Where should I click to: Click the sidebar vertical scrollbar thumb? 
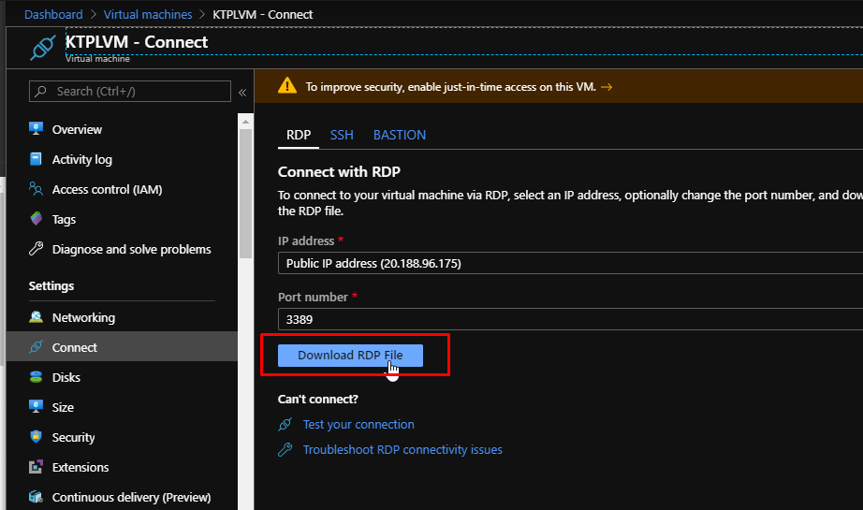245,194
